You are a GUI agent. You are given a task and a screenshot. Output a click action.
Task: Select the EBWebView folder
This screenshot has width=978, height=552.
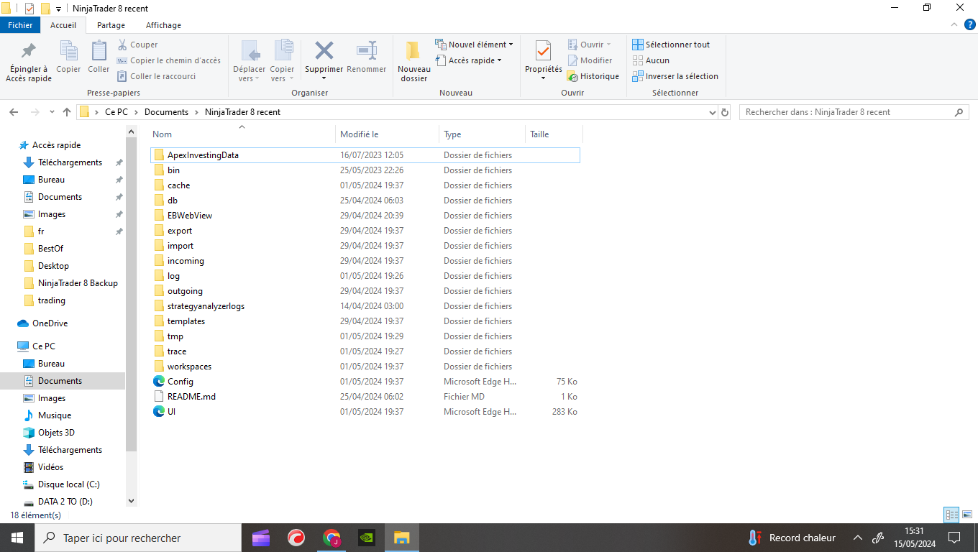(365, 216)
